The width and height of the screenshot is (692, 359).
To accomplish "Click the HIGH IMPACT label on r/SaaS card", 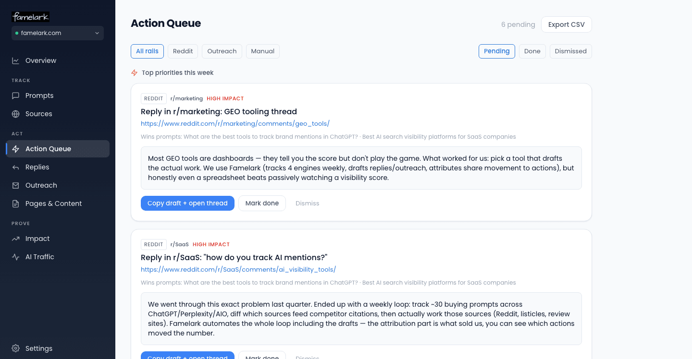I will (x=211, y=244).
